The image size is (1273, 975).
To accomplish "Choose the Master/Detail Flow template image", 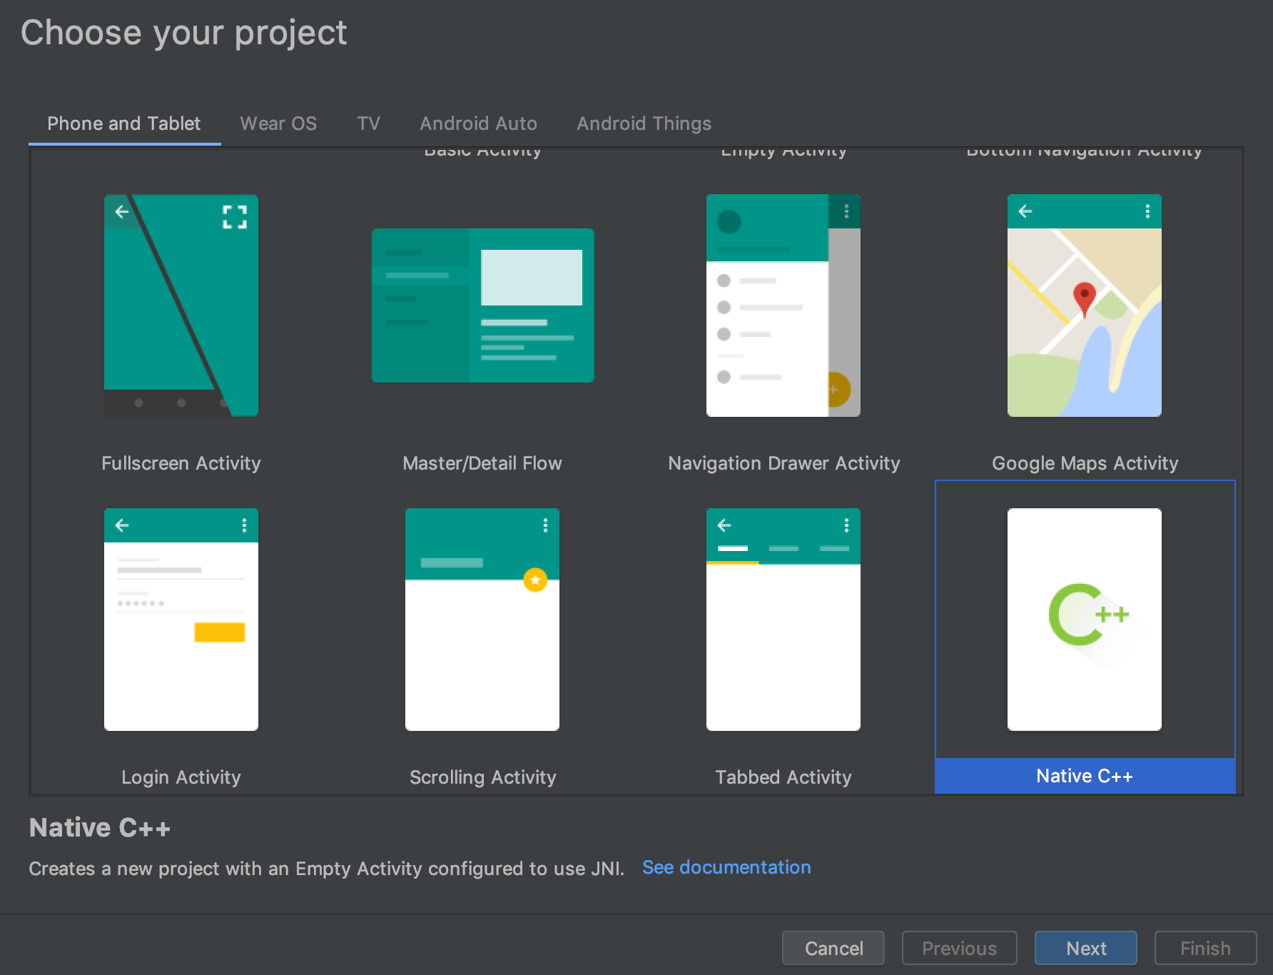I will tap(482, 305).
